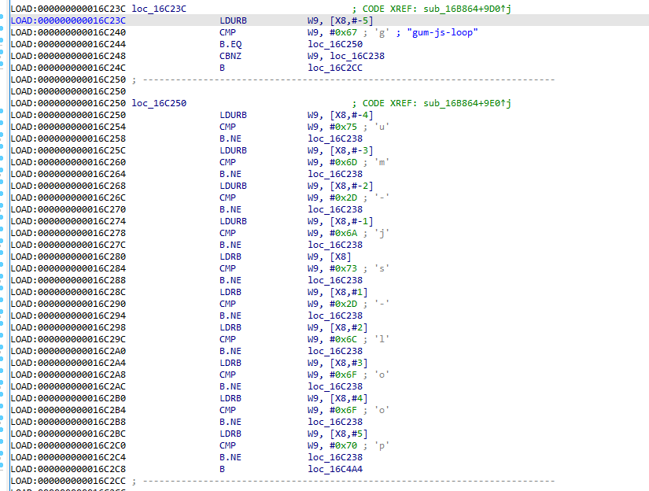The width and height of the screenshot is (649, 491).
Task: Click the loc_16C23C label definition
Action: (x=159, y=9)
